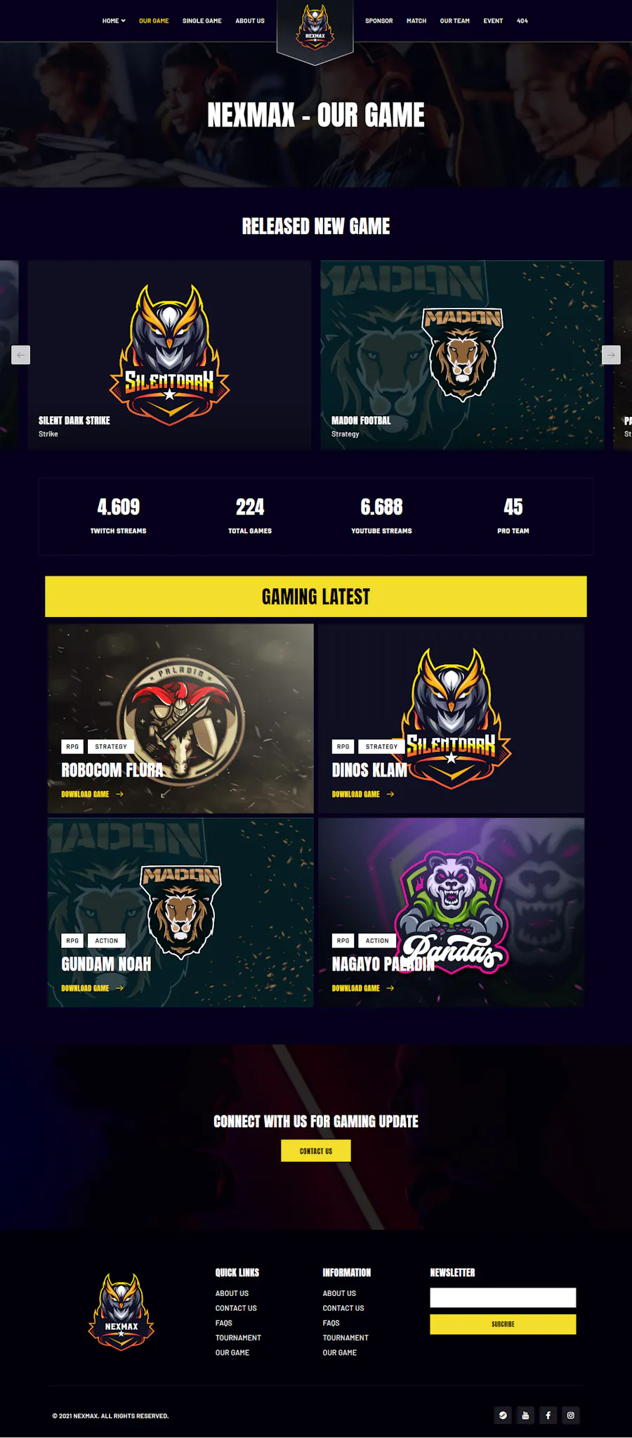Click the Contact Us yellow button
The width and height of the screenshot is (632, 1438).
tap(316, 1151)
